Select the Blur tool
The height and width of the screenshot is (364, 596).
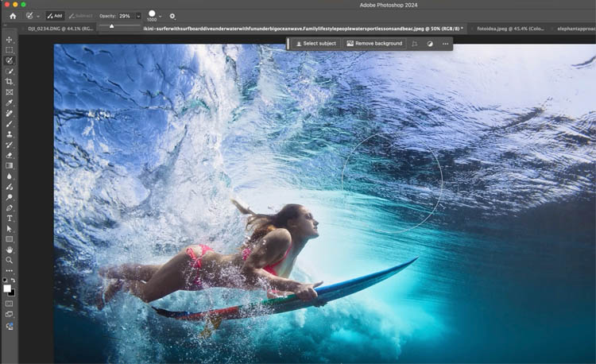click(x=9, y=176)
